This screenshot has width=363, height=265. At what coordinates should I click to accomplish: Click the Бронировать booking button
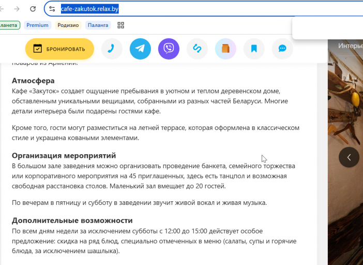pos(60,49)
